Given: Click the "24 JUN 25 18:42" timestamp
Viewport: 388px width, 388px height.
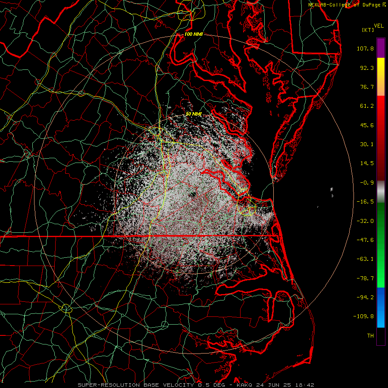Looking at the screenshot, I should tap(285, 385).
